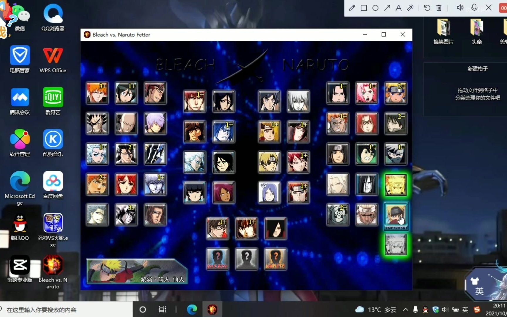Toggle the speaker sound in recorder toolbar
Screen dimensions: 507x317
click(460, 8)
